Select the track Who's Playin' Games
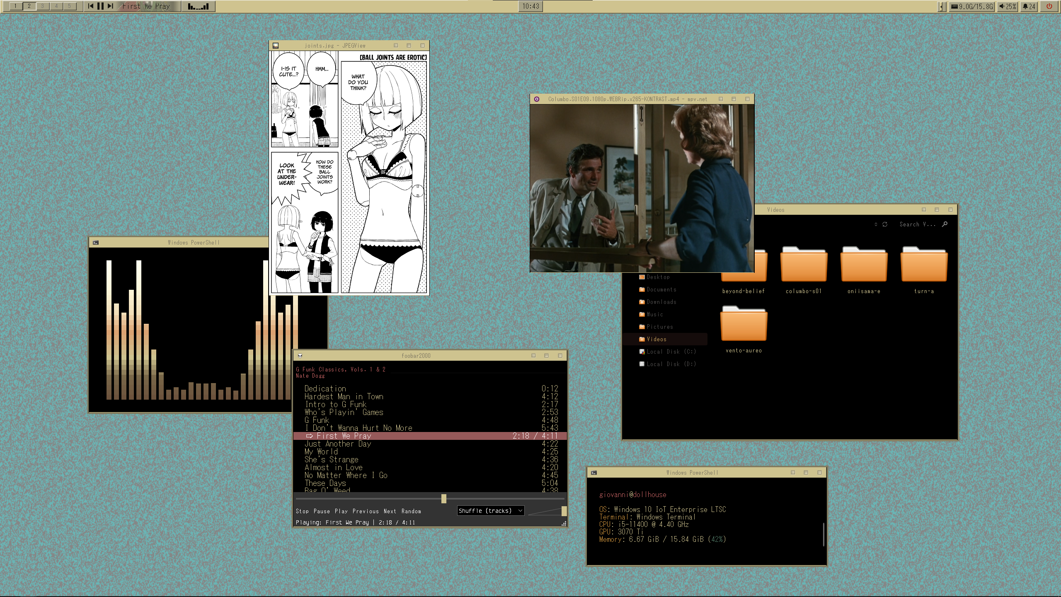Screen dimensions: 1061x597 pyautogui.click(x=430, y=412)
